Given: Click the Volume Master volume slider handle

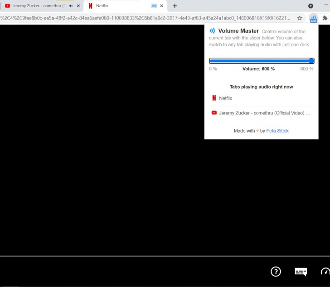Looking at the screenshot, I should tap(311, 61).
